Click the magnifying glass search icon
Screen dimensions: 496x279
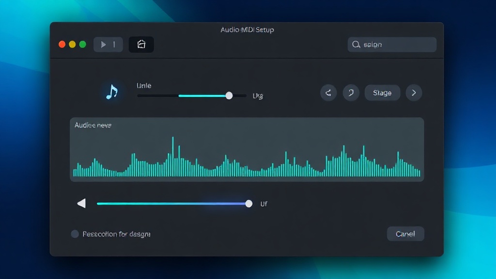(x=356, y=45)
